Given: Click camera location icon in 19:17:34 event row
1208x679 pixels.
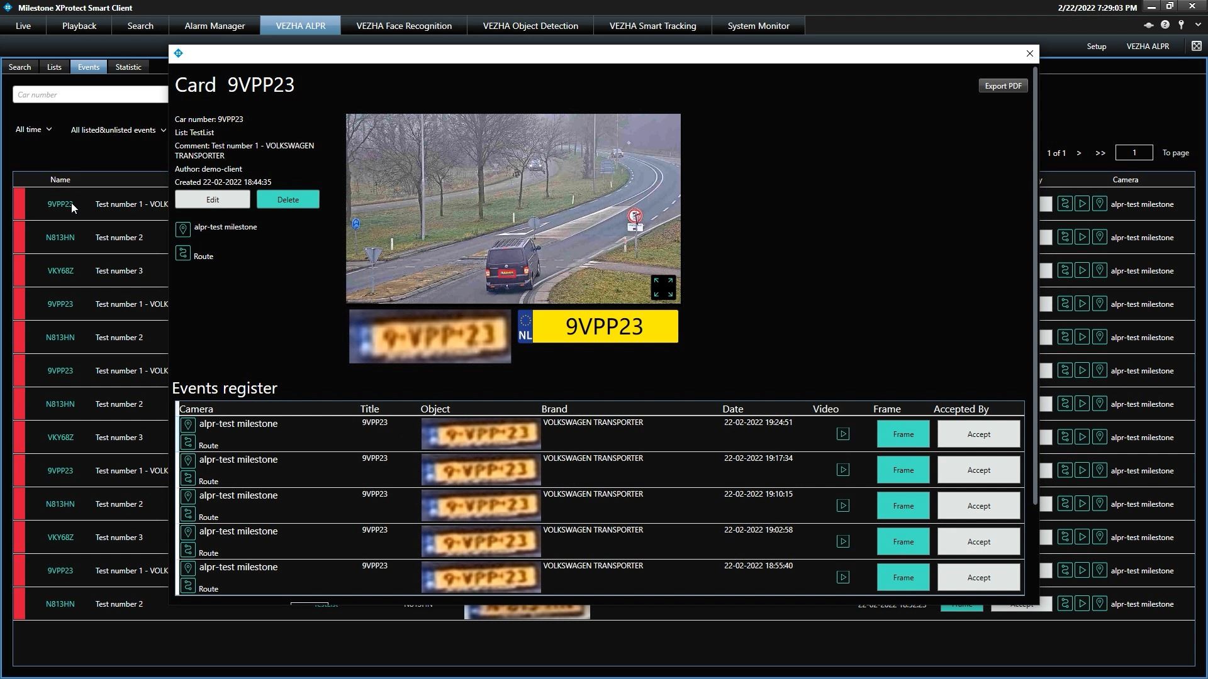Looking at the screenshot, I should click(x=187, y=461).
